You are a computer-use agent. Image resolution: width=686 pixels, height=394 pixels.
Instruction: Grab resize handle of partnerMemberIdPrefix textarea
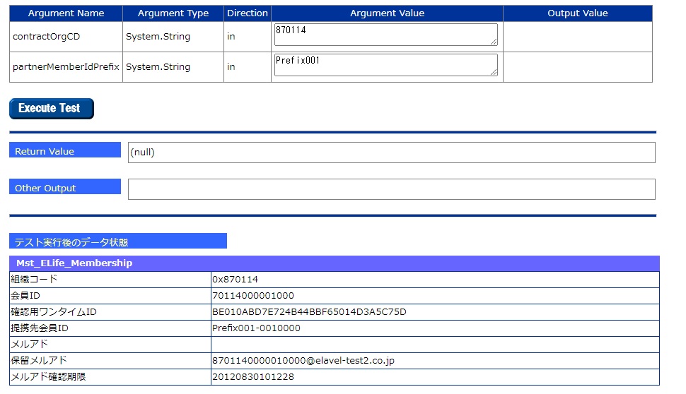pos(494,71)
